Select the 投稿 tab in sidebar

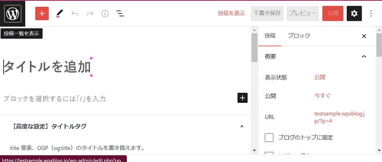[x=270, y=36]
